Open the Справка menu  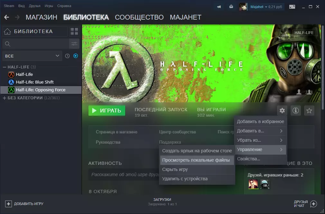[x=64, y=6]
